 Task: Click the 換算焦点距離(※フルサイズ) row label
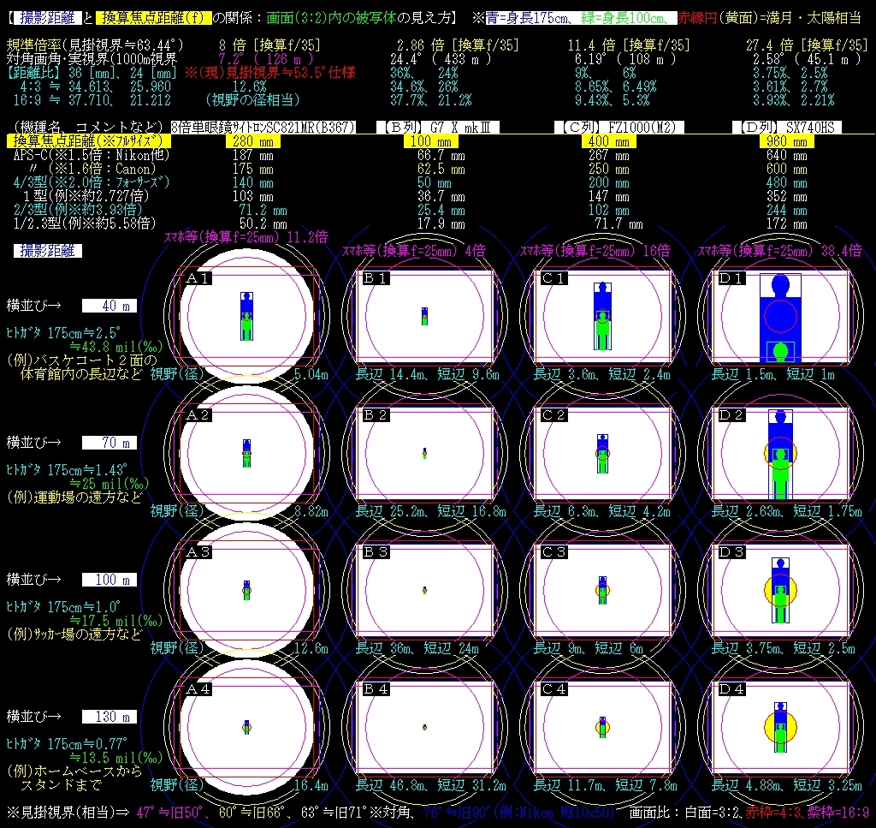coord(88,141)
